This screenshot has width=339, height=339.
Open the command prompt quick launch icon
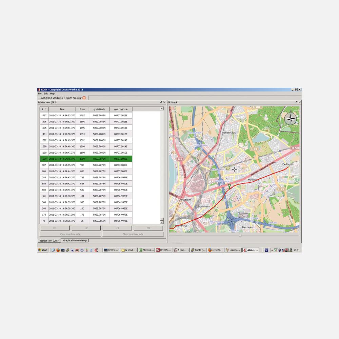coord(63,250)
